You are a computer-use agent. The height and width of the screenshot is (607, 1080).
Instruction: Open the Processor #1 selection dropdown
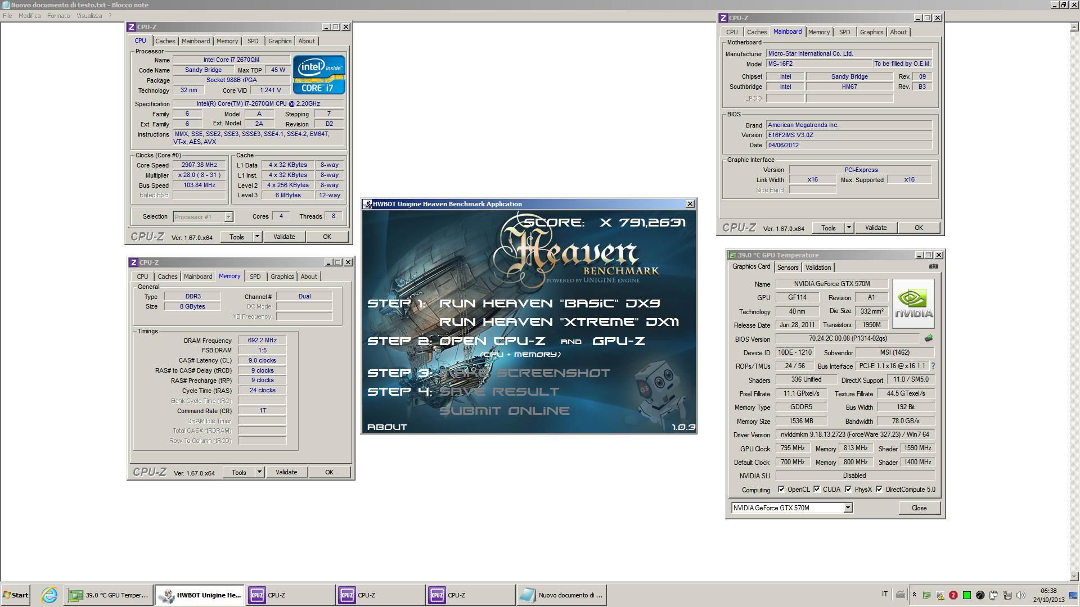[x=228, y=217]
